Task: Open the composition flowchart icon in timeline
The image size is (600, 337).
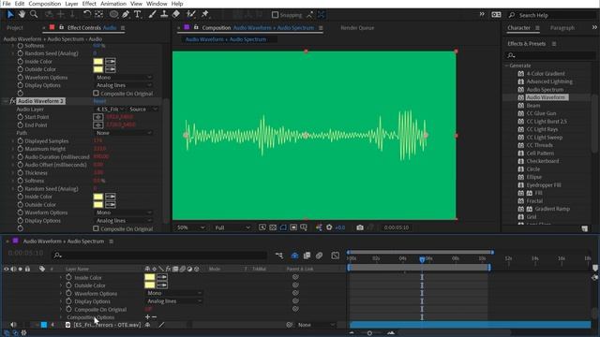Action: coord(279,256)
